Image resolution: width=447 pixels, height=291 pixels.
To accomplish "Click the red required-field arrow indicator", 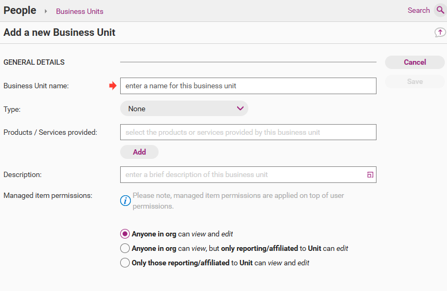I will [113, 86].
